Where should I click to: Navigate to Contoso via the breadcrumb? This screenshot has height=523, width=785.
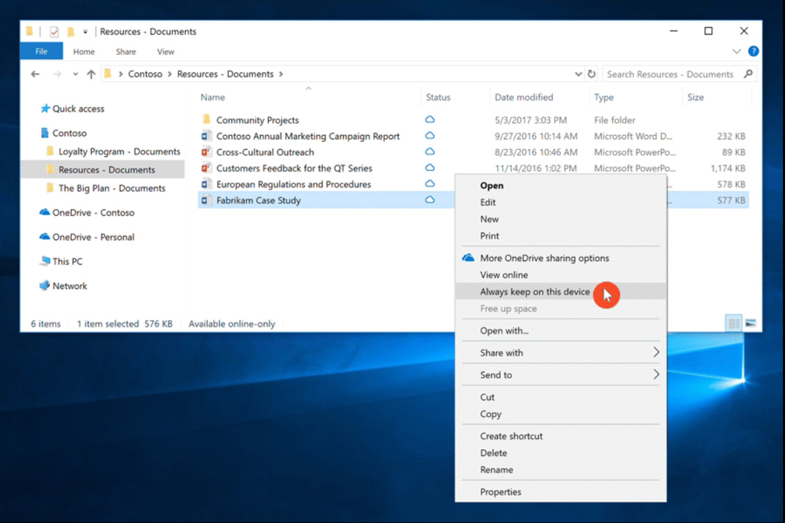[x=146, y=74]
